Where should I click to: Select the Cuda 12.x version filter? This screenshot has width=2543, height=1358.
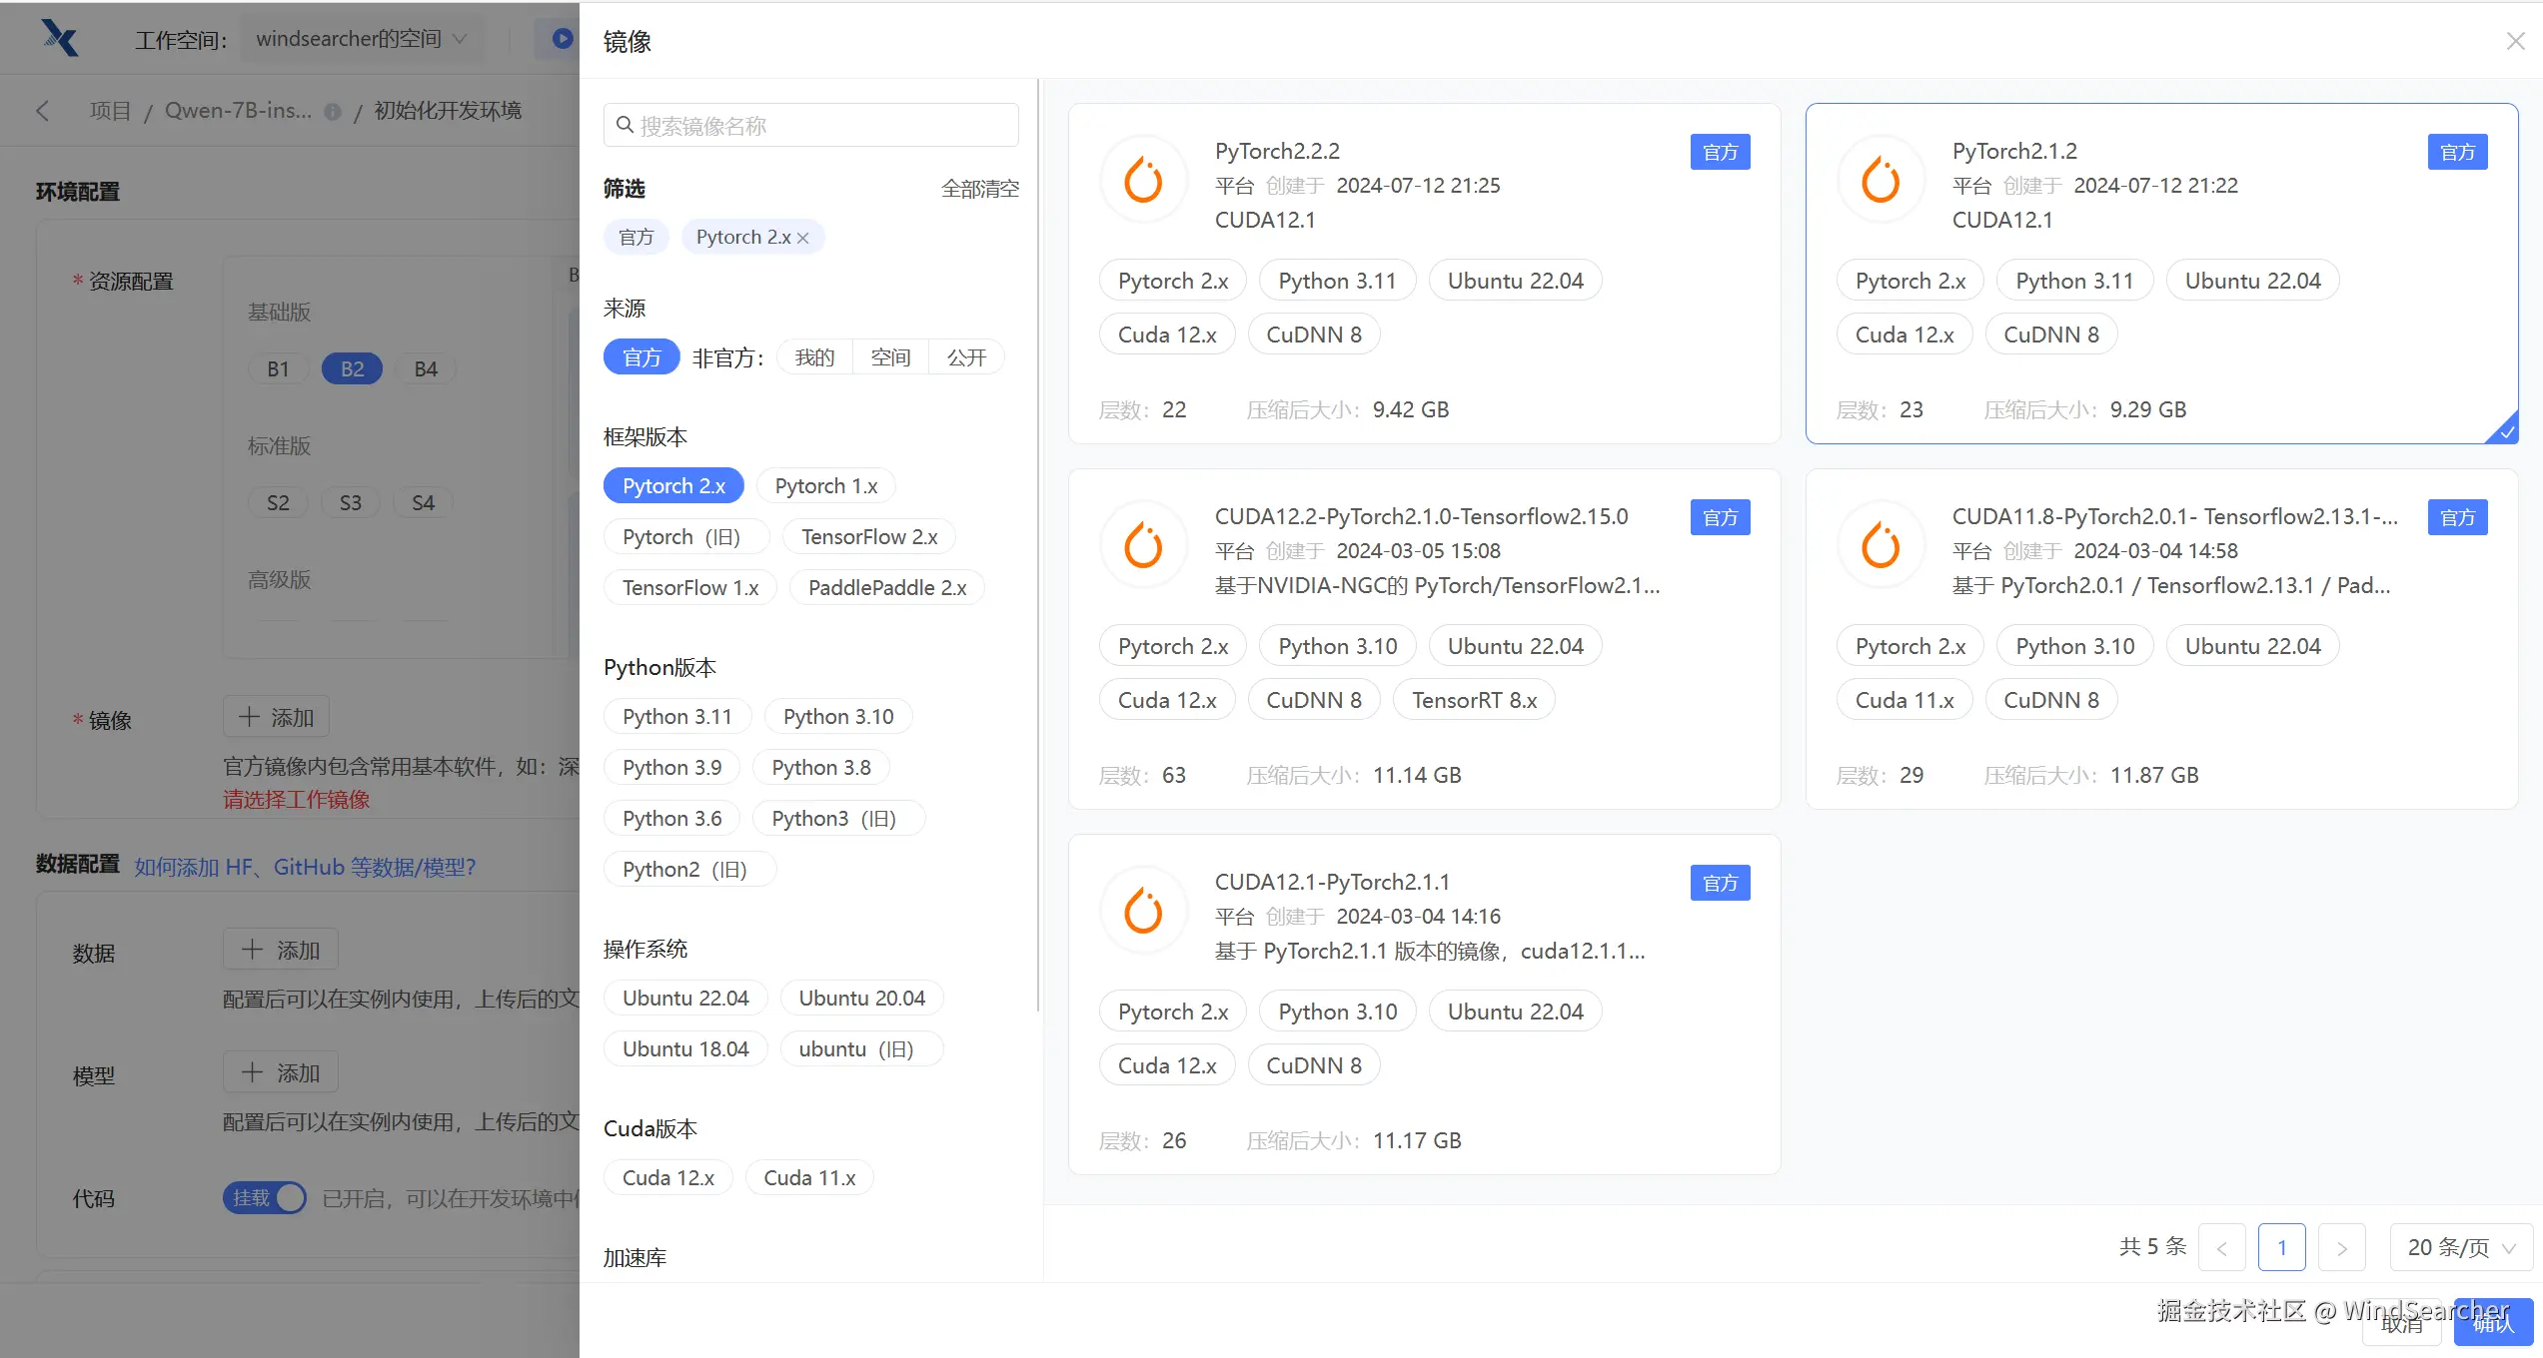tap(667, 1178)
